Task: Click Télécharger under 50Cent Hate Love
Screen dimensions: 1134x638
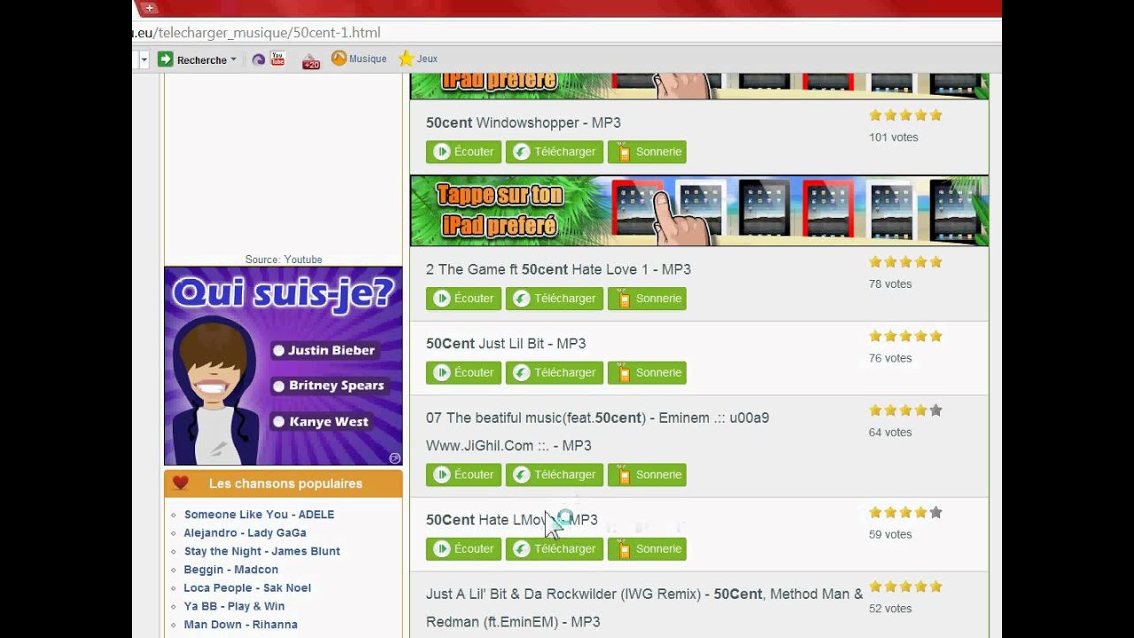Action: (x=555, y=549)
